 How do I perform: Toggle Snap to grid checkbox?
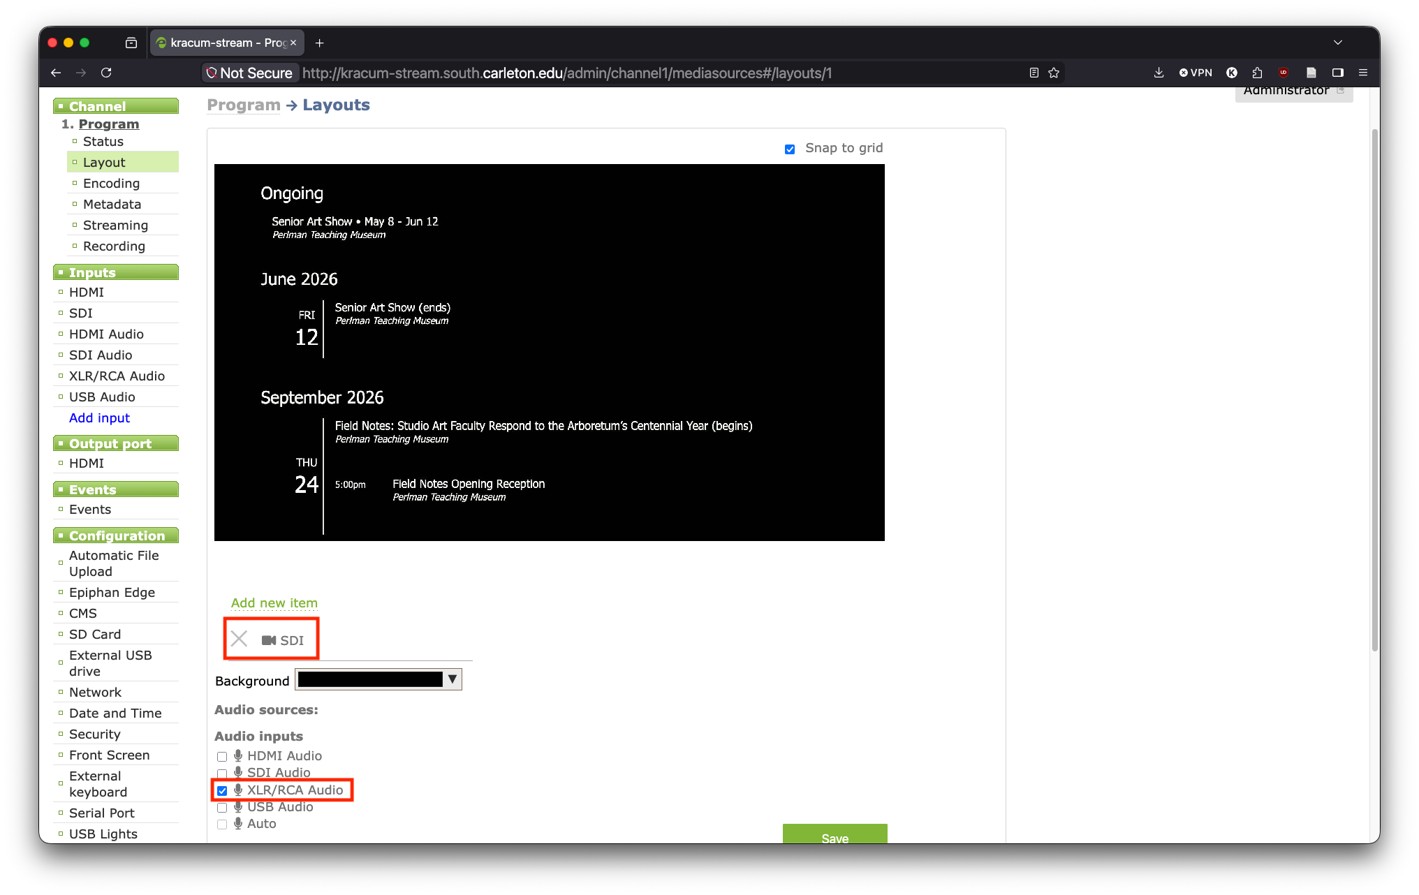tap(790, 149)
